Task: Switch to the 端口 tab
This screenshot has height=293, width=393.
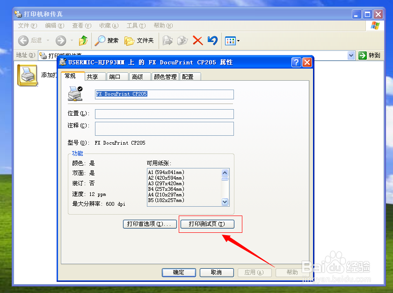Action: (117, 77)
